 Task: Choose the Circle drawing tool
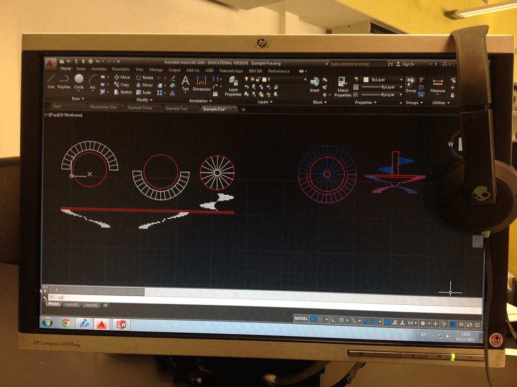[x=79, y=82]
